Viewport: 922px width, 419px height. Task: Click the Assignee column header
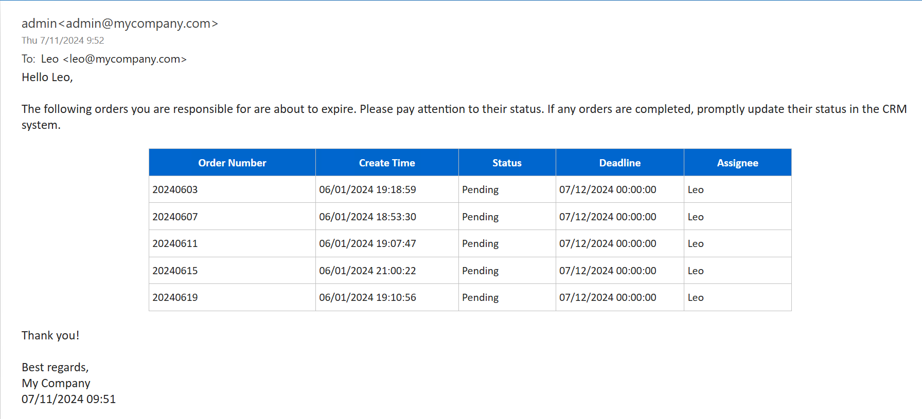pos(737,163)
